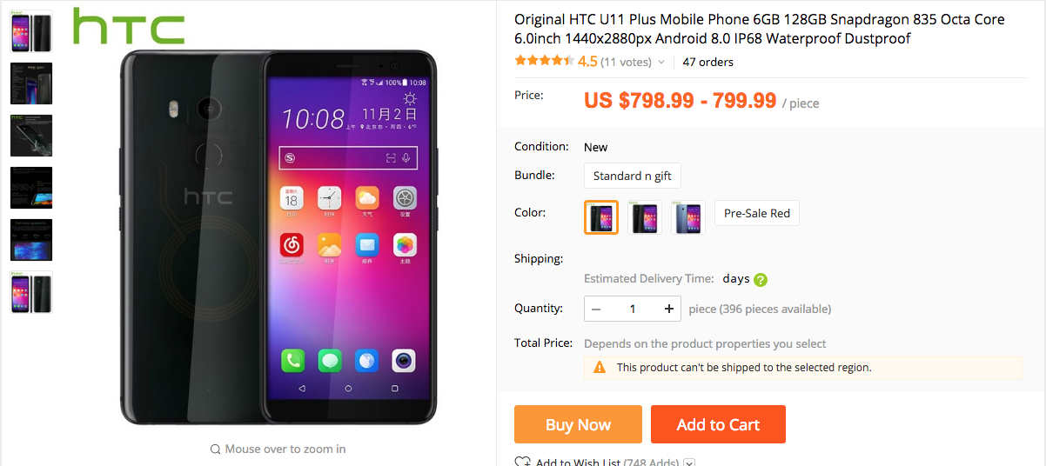Select the blue phone color swatch
The width and height of the screenshot is (1046, 466).
point(689,216)
